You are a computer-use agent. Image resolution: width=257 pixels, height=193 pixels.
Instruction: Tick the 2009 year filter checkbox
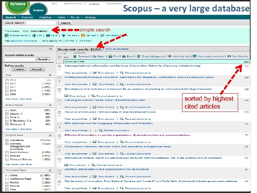pos(7,94)
